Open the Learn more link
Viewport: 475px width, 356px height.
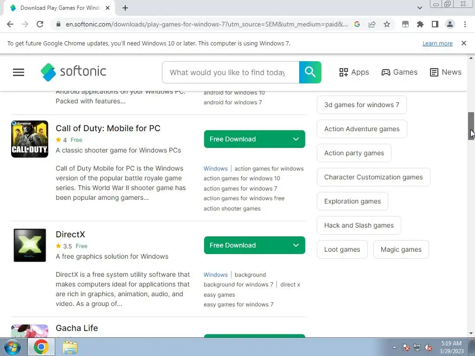click(x=437, y=43)
